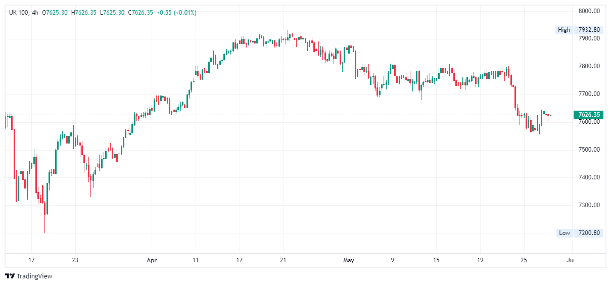
Task: Click the High 7932.80 price label
Action: pos(579,30)
